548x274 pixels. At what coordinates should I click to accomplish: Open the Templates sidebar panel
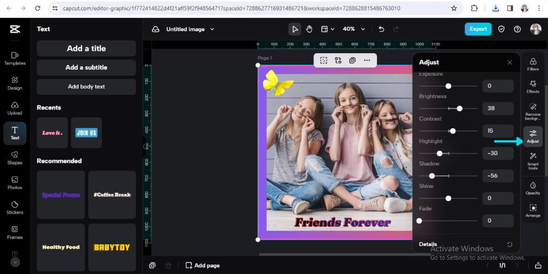coord(15,59)
